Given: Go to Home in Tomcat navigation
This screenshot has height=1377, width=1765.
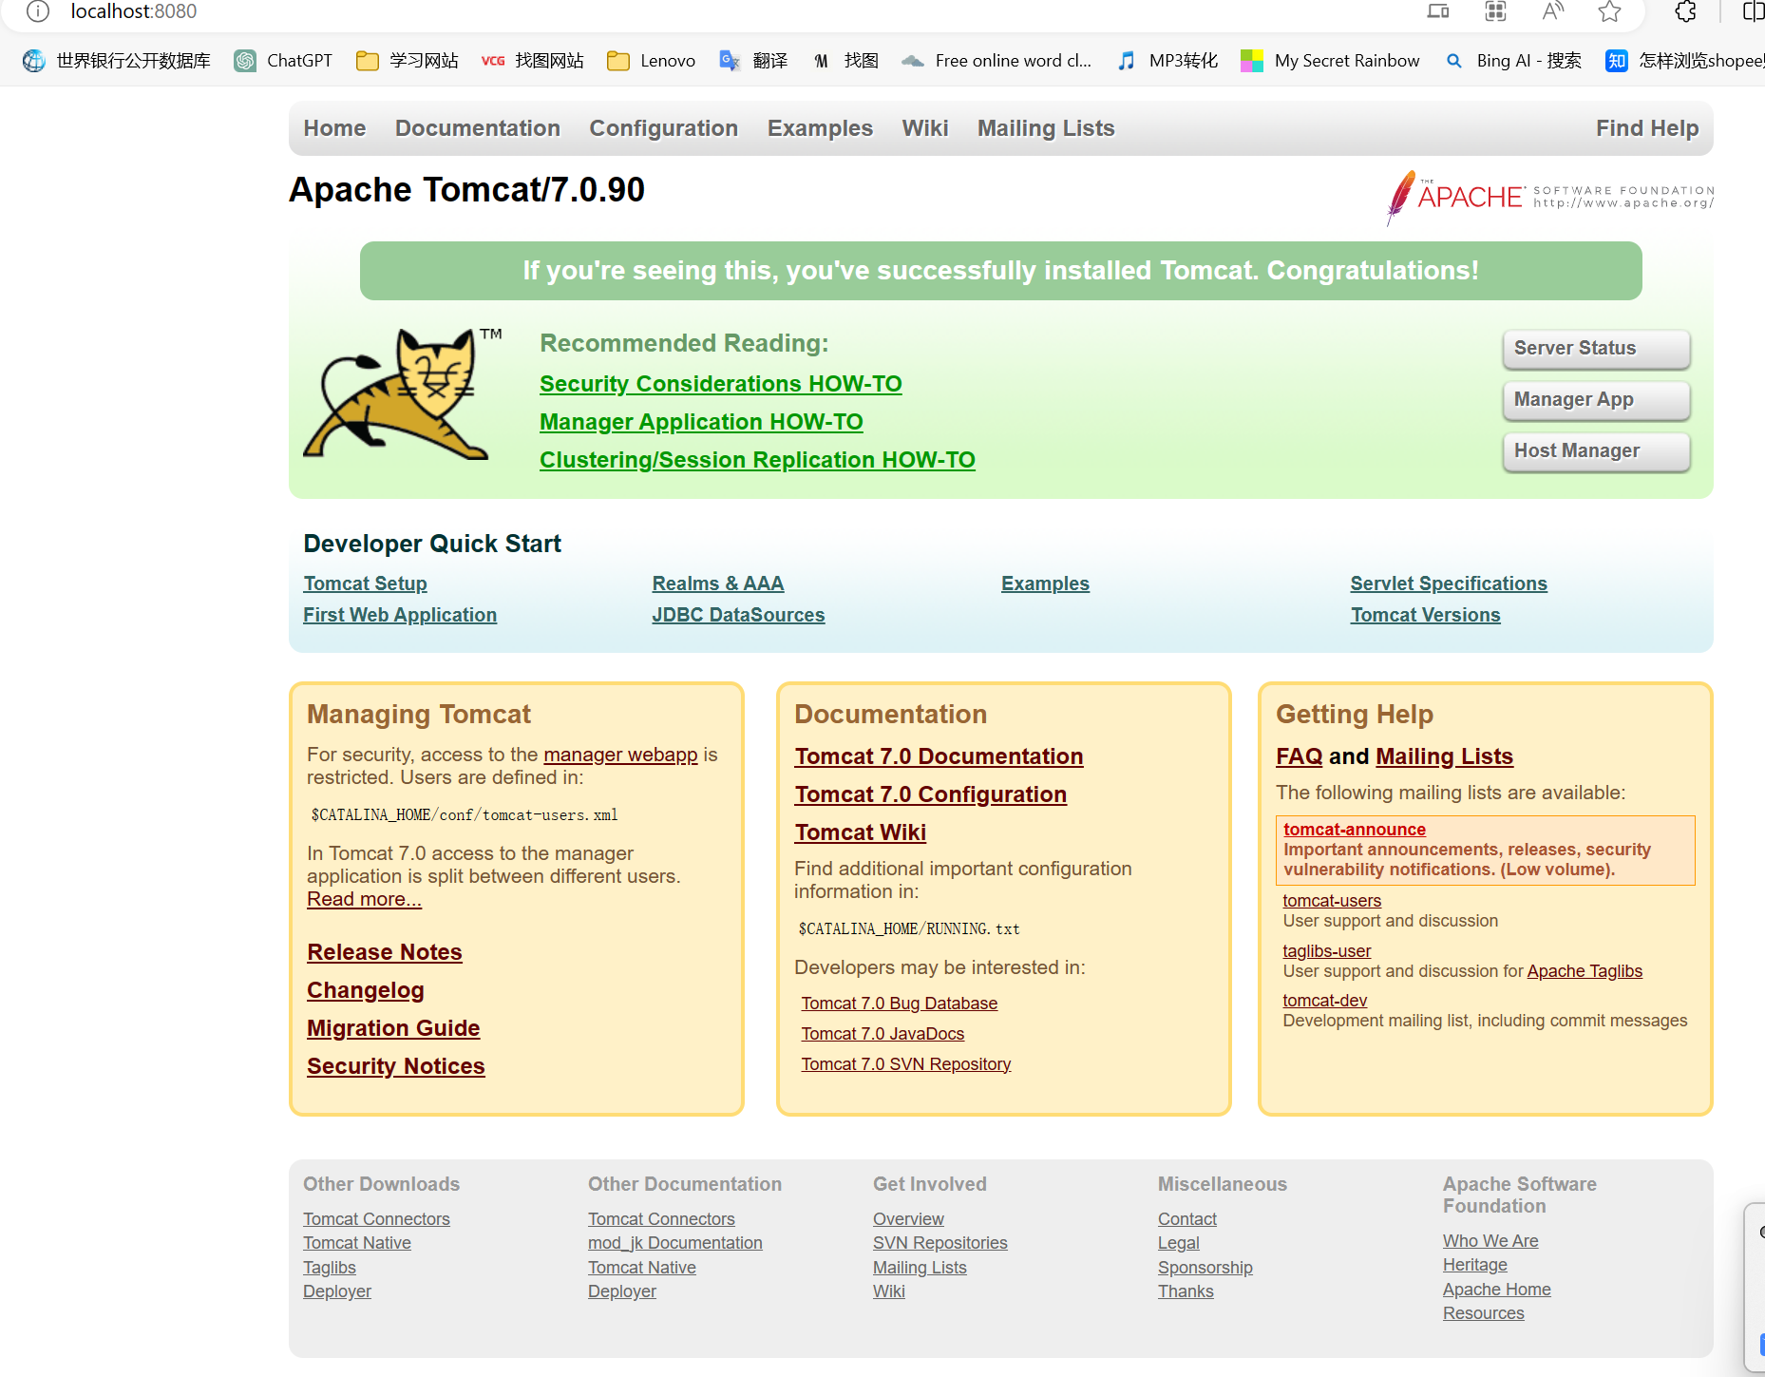Looking at the screenshot, I should (334, 128).
